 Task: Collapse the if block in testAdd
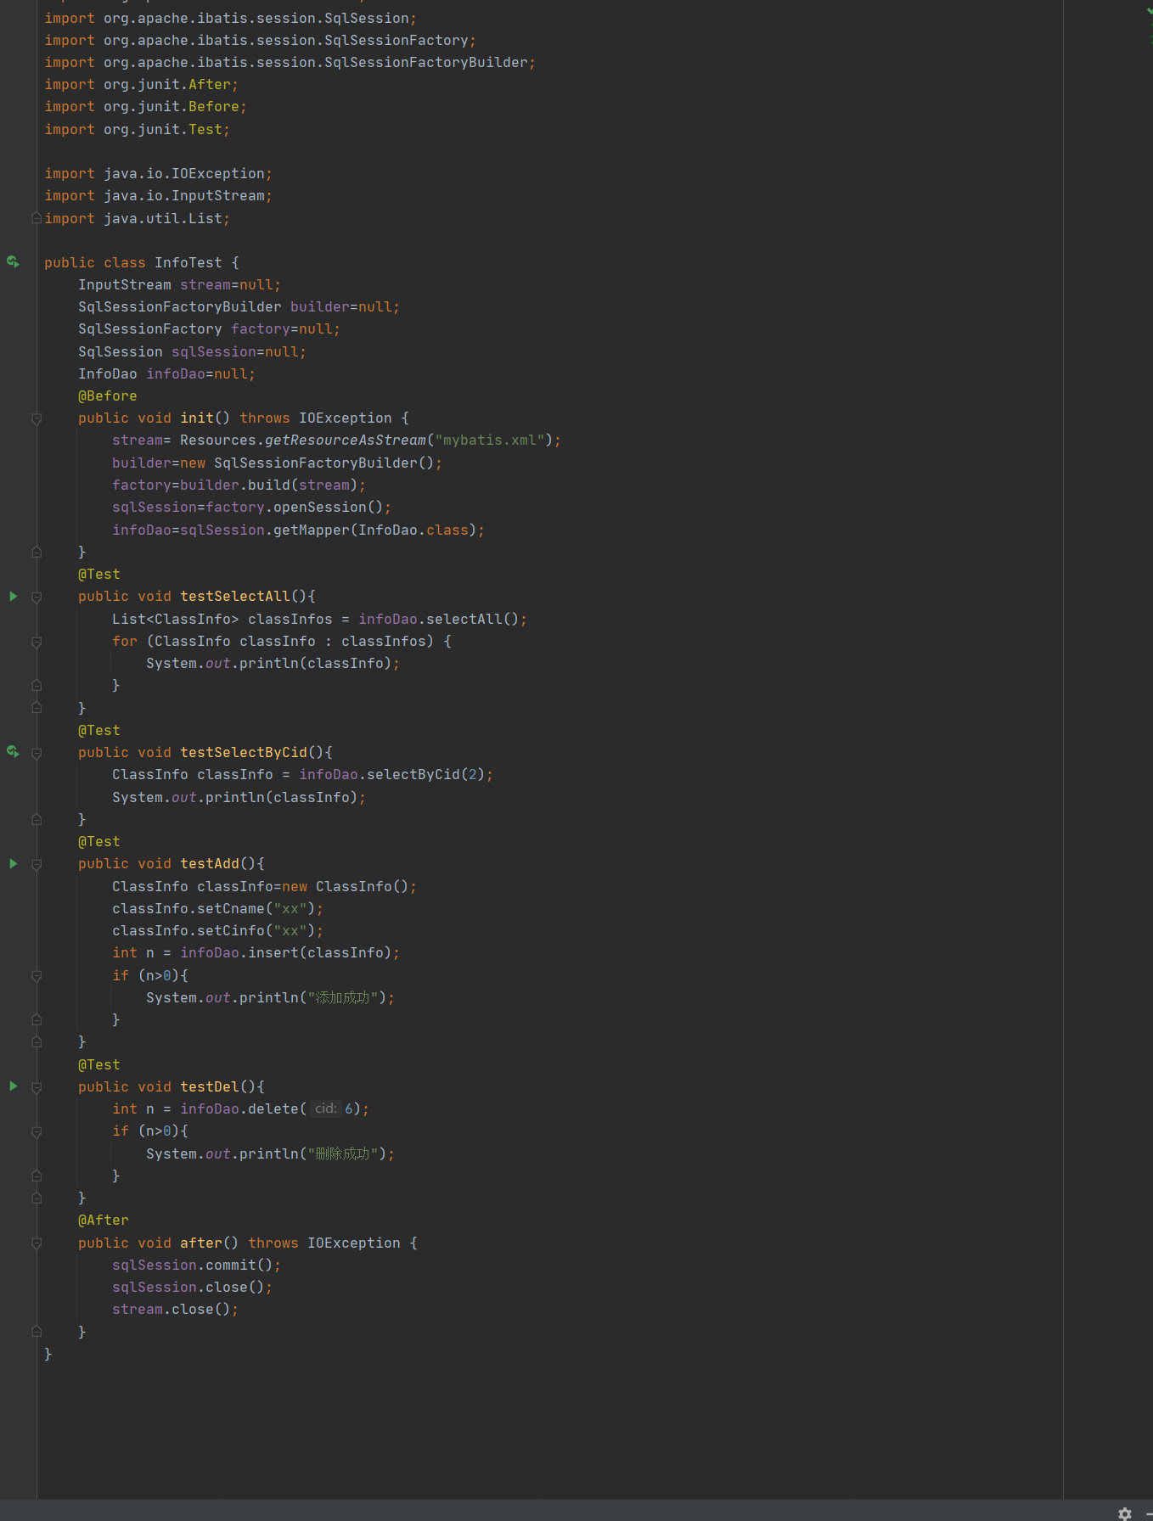tap(37, 976)
